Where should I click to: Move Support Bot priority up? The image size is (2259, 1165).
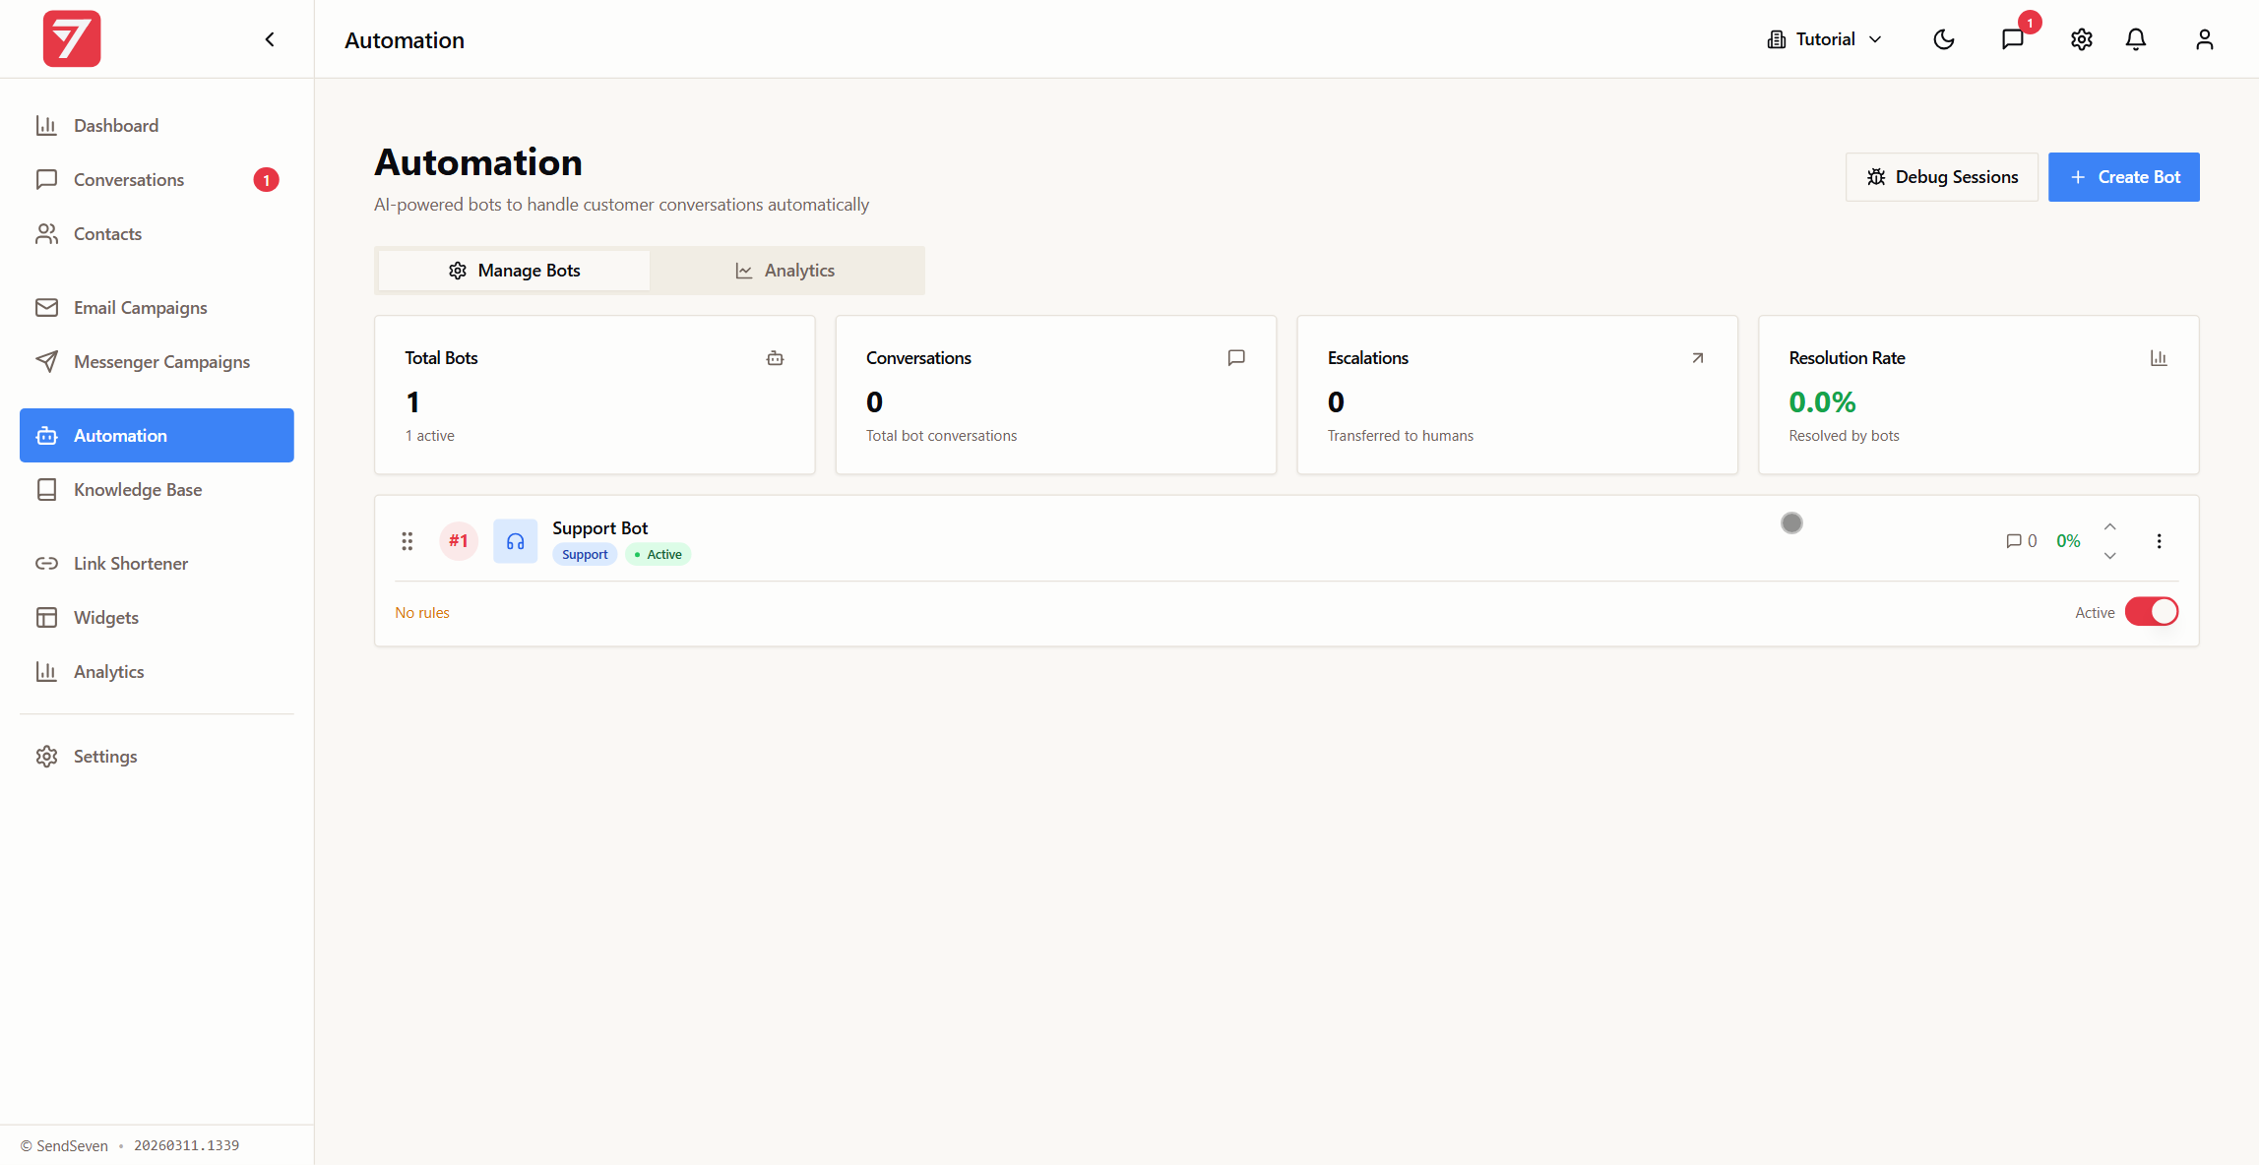click(x=2110, y=526)
